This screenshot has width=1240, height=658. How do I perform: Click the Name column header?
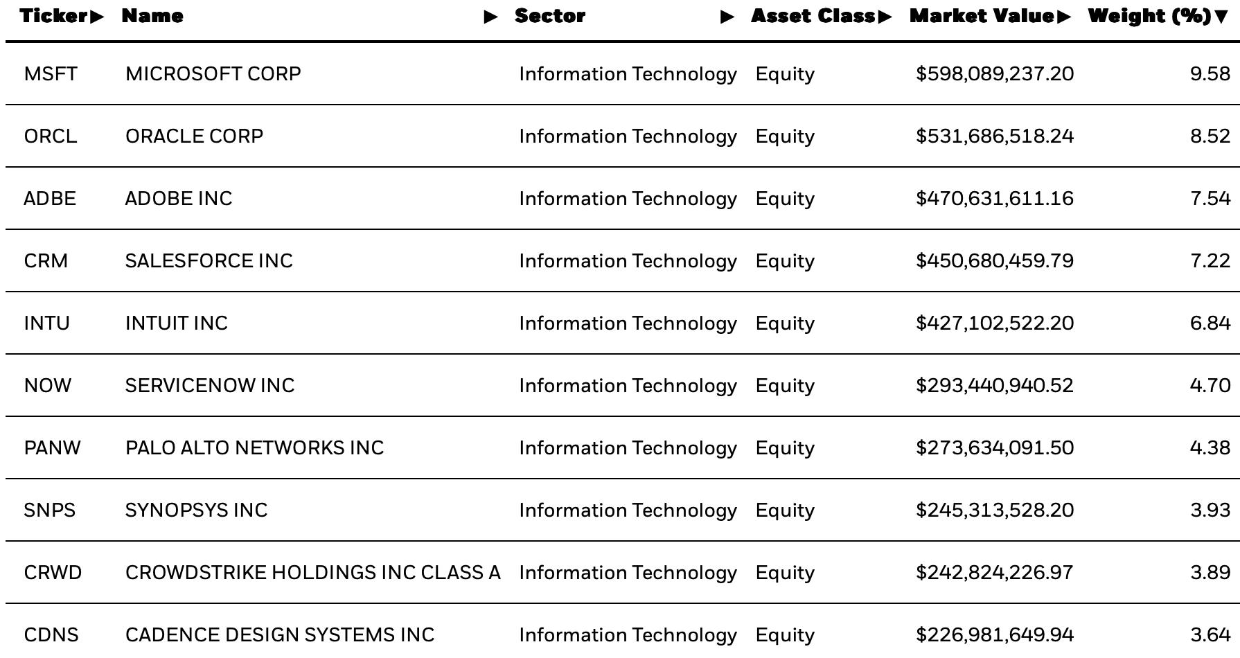[x=152, y=16]
